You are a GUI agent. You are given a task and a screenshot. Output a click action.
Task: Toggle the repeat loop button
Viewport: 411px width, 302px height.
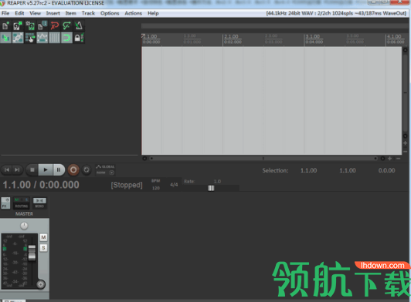point(87,170)
